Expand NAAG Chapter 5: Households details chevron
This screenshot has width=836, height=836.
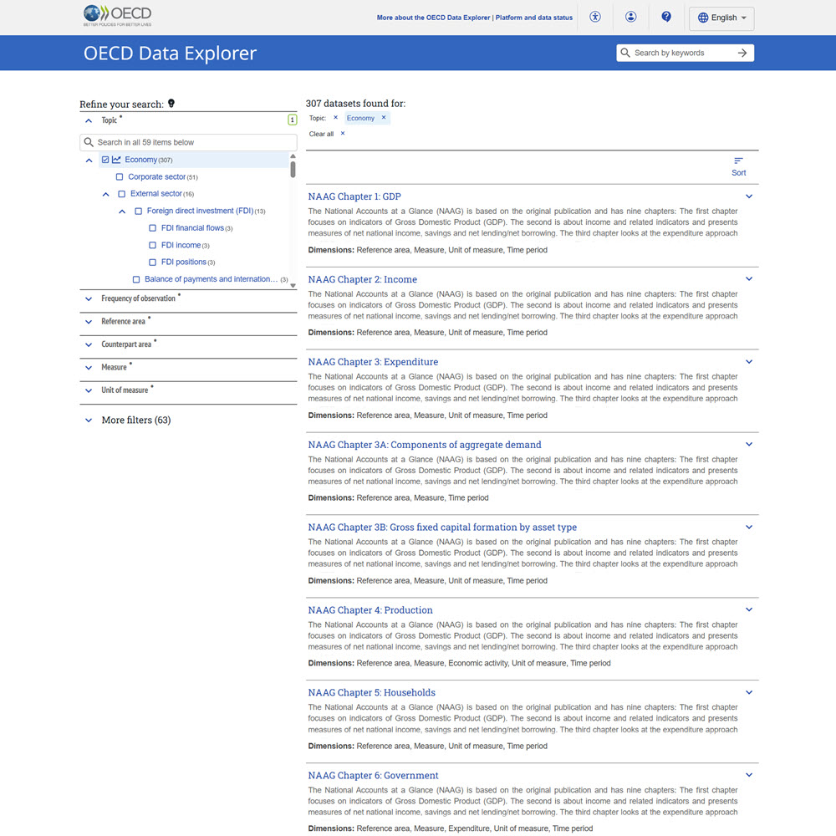click(749, 692)
